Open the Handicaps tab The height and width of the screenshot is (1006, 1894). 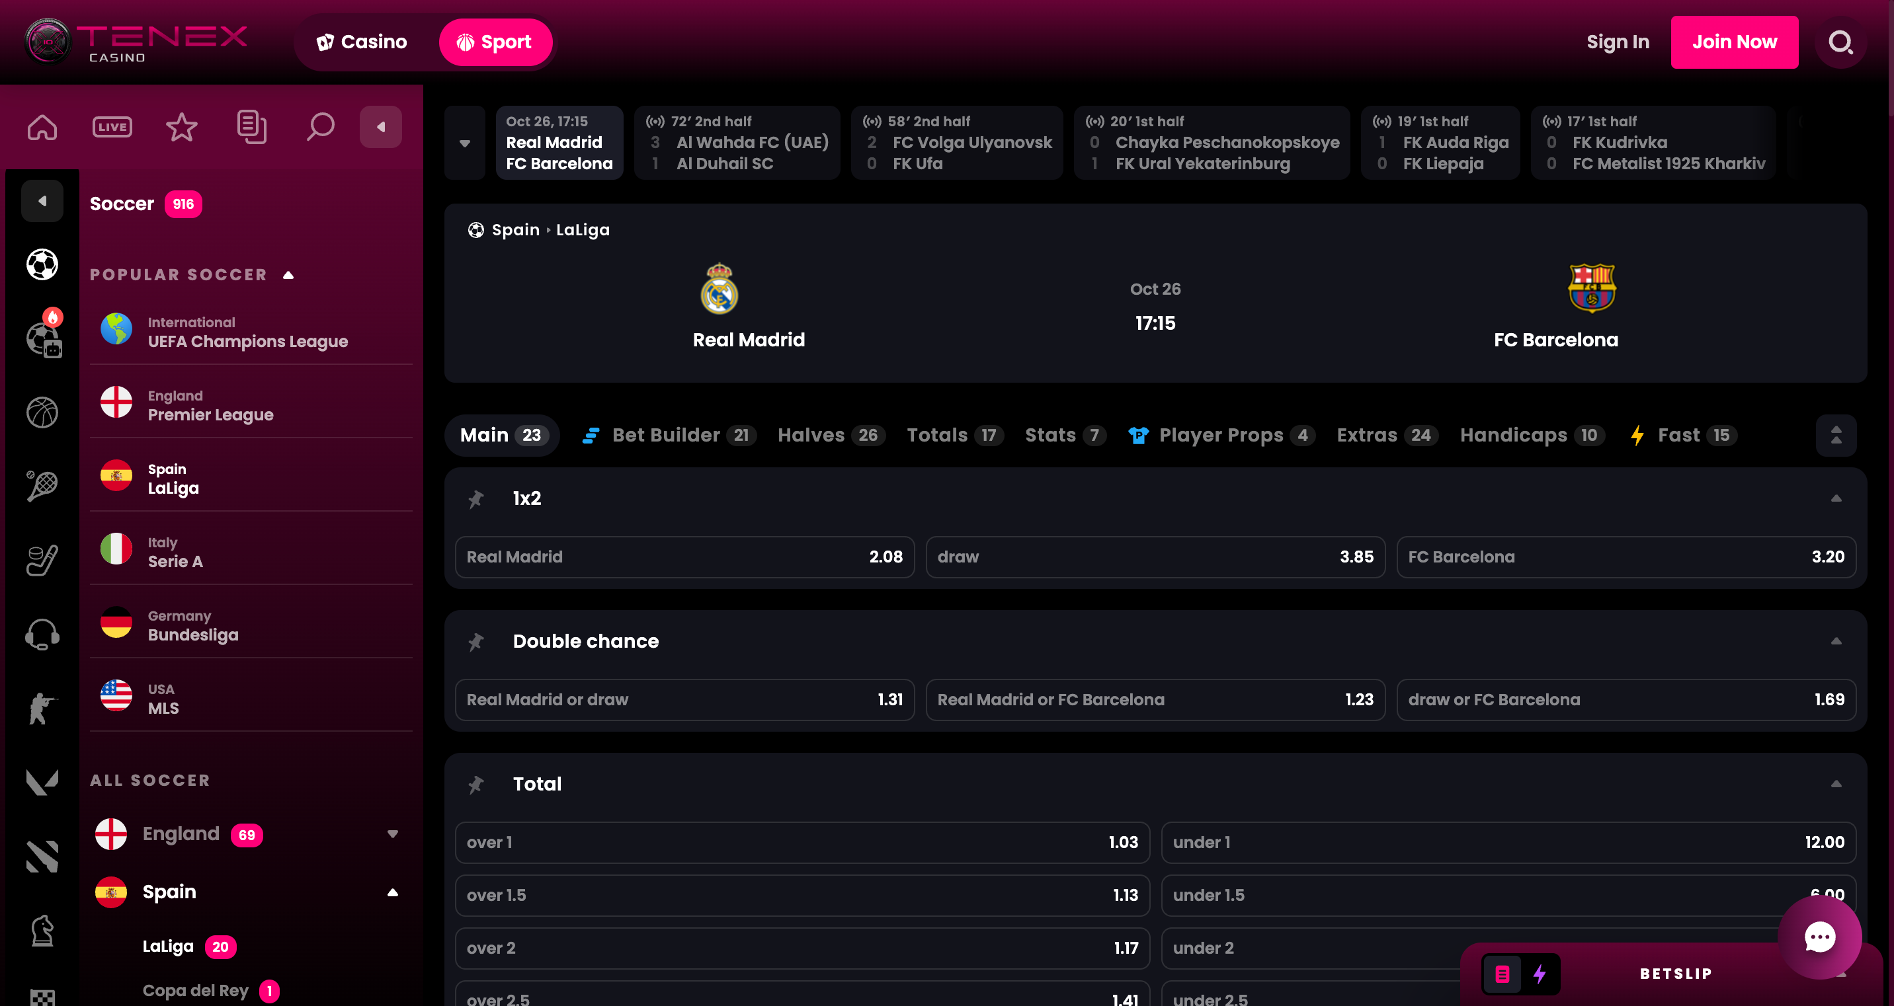click(1532, 435)
